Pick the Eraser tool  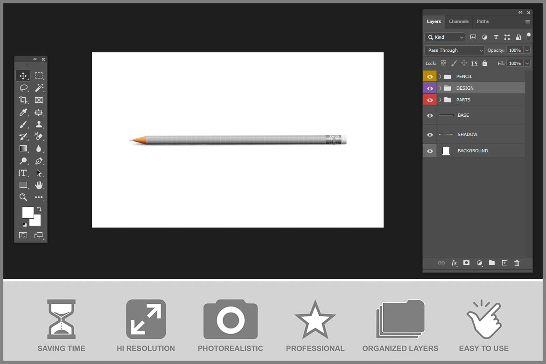(x=39, y=136)
